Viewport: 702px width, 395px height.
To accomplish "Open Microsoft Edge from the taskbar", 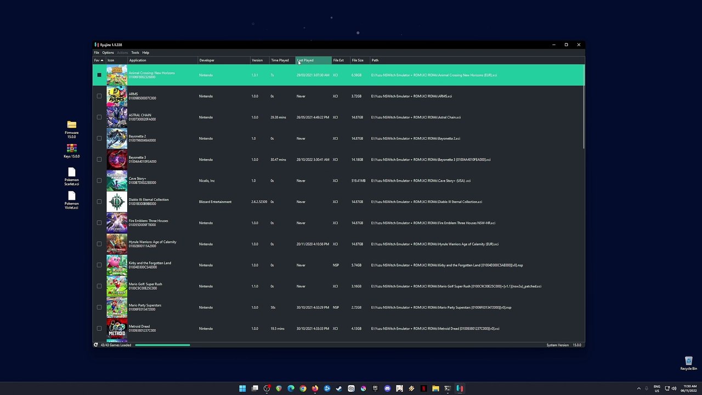I will tap(291, 388).
